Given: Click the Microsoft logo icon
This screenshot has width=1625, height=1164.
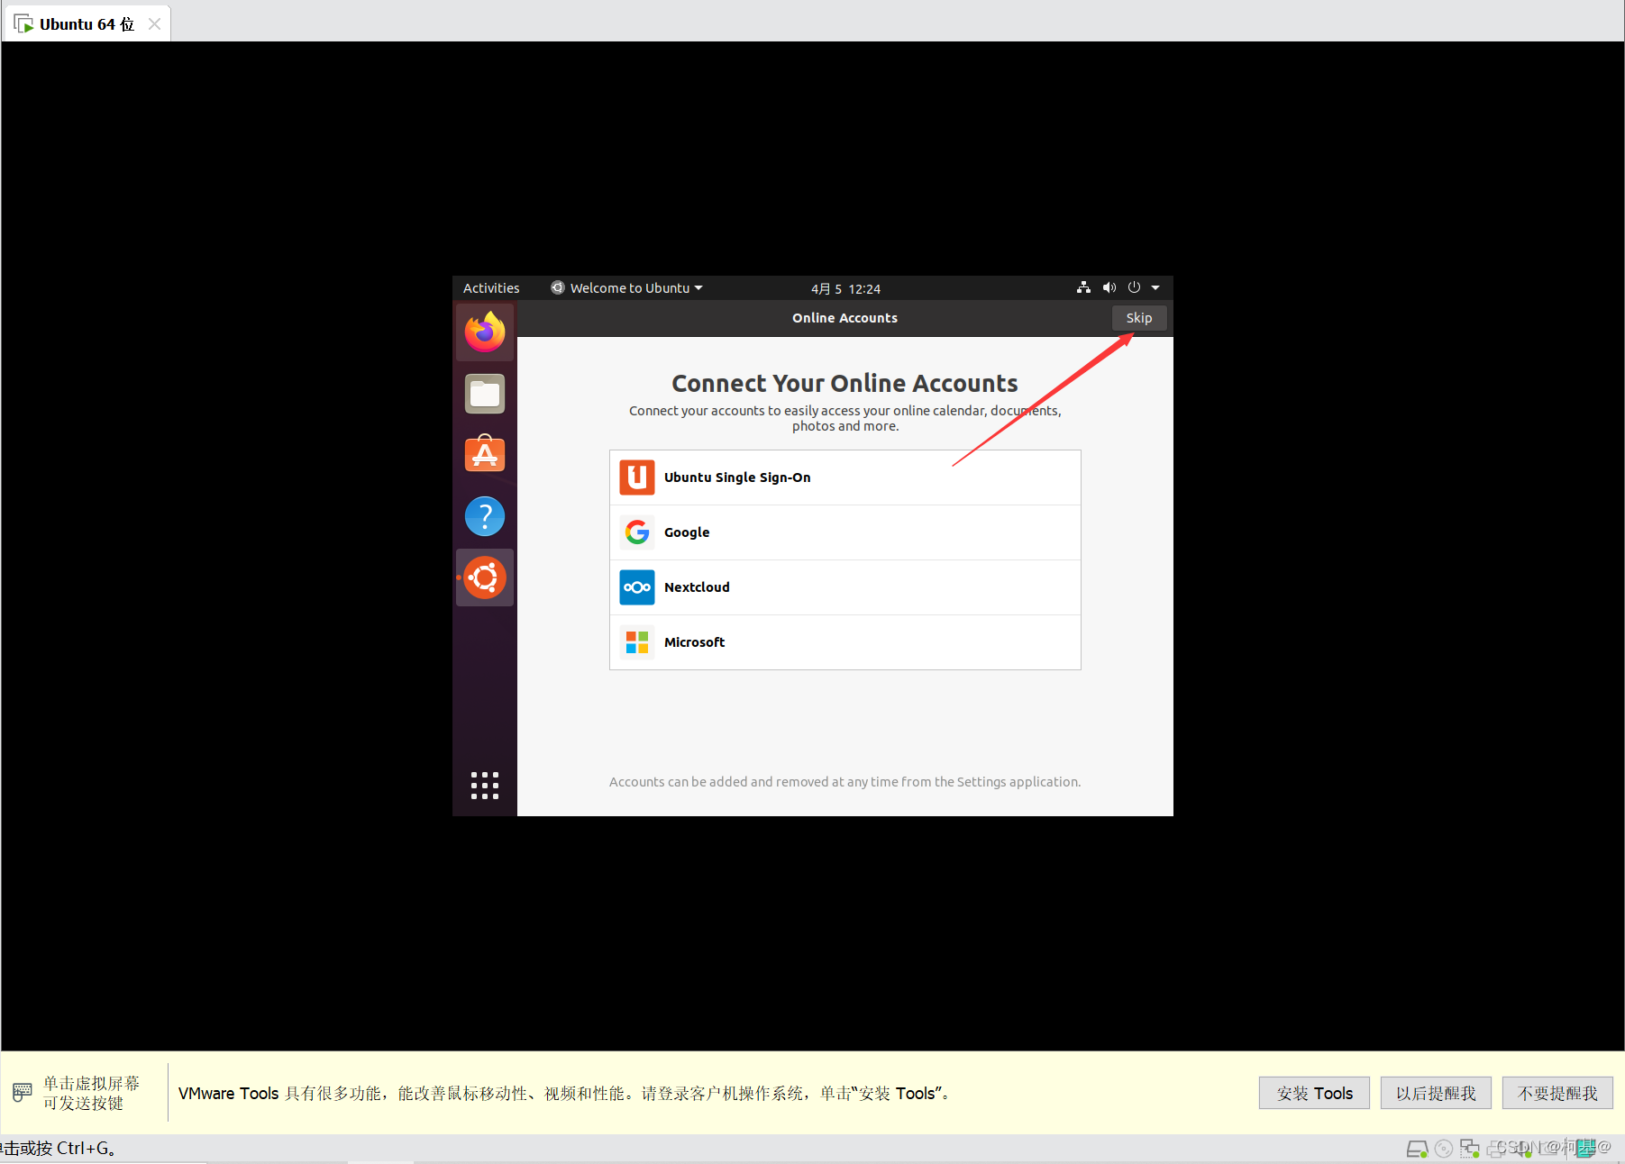Looking at the screenshot, I should (x=637, y=642).
